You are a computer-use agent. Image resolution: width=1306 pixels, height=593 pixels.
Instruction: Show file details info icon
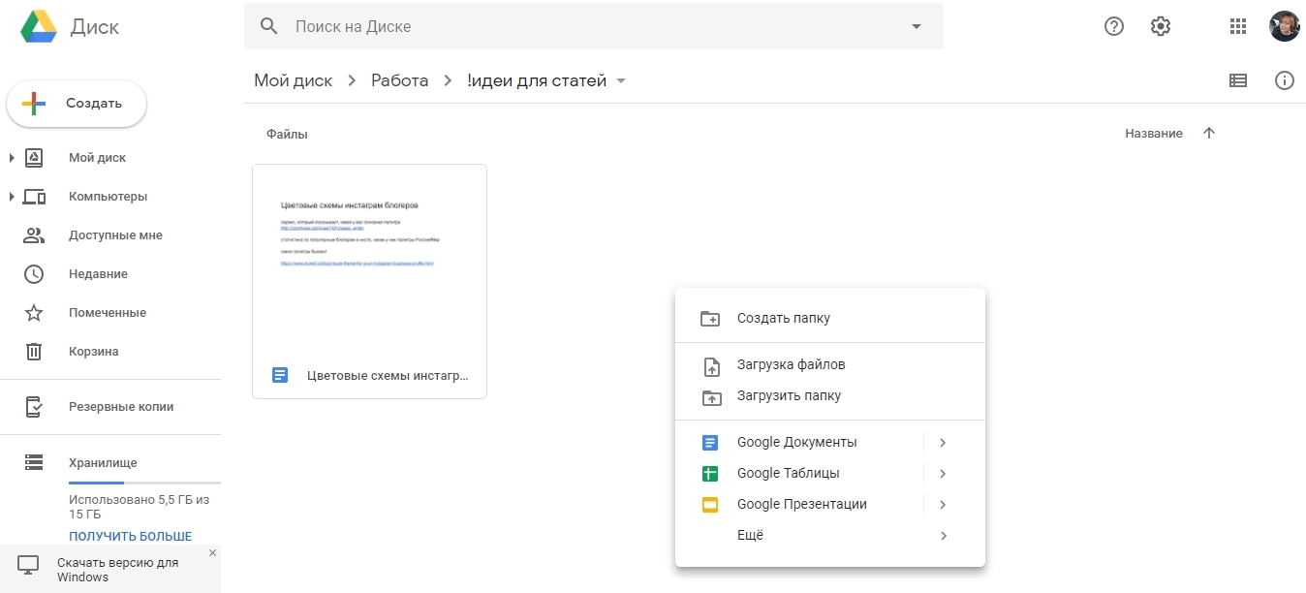tap(1285, 81)
